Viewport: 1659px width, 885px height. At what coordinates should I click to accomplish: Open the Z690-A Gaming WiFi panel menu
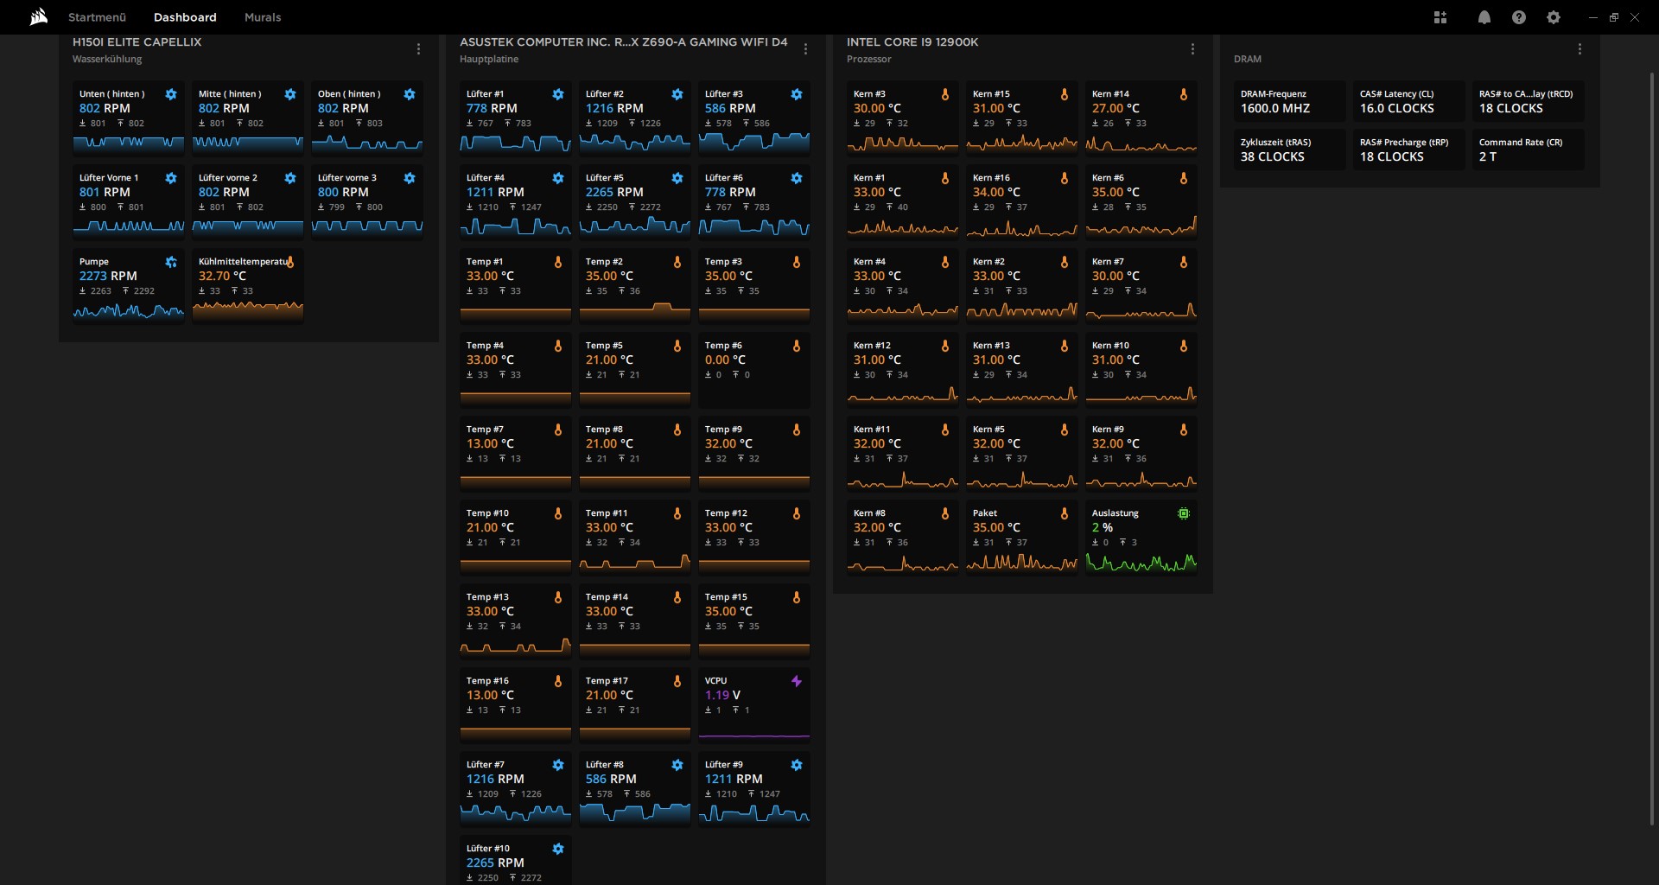(x=804, y=49)
